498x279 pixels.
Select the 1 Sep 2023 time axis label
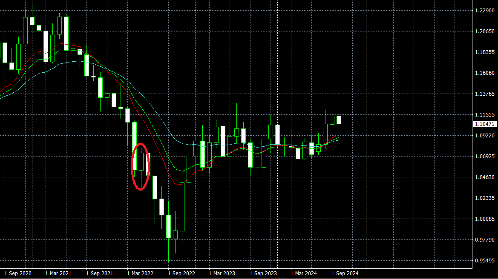(x=263, y=273)
